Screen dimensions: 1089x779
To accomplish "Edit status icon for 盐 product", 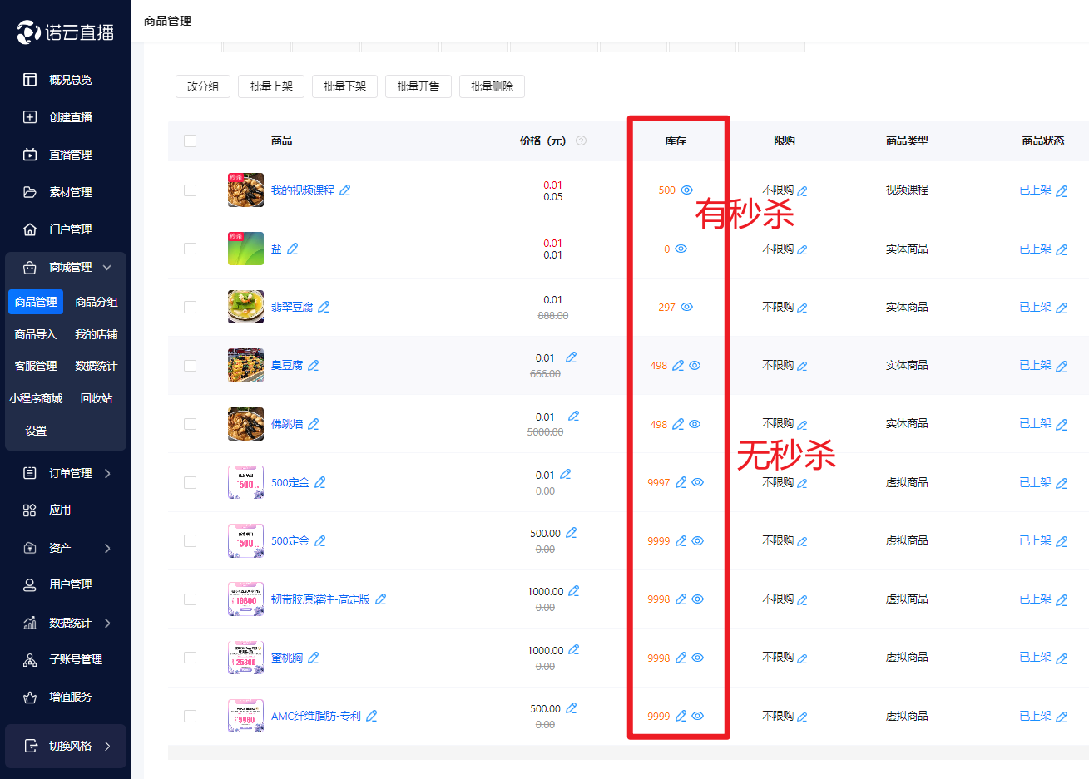I will 1062,249.
